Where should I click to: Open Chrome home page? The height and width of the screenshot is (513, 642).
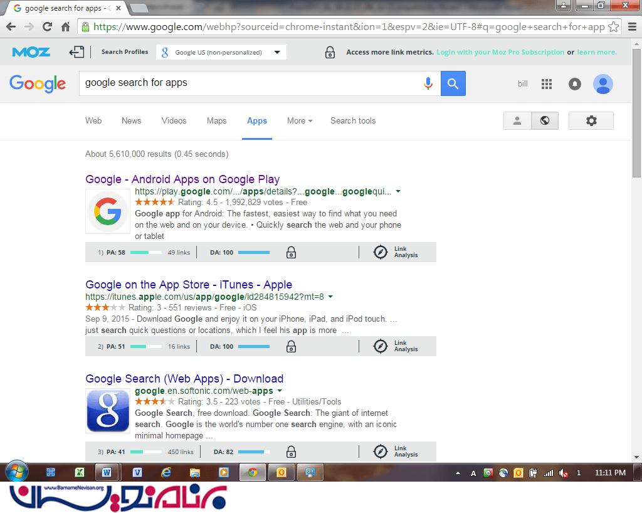tap(65, 27)
